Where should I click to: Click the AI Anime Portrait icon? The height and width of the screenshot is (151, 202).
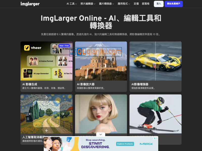(33, 61)
